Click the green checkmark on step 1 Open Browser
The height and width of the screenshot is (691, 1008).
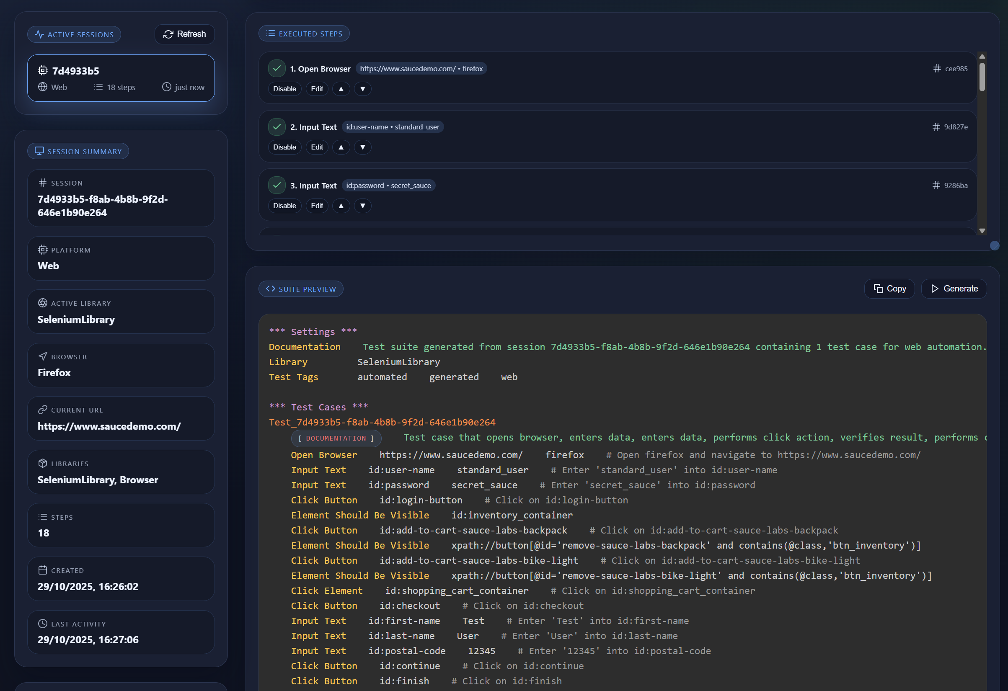(x=277, y=68)
